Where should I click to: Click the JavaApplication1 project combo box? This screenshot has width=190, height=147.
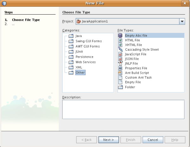click(x=130, y=21)
